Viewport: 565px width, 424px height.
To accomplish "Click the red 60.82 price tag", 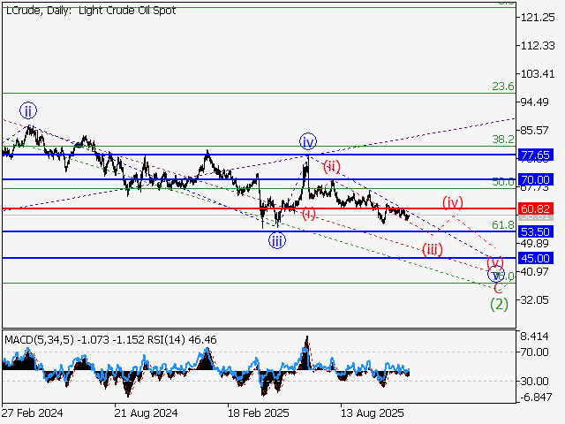I will (536, 208).
